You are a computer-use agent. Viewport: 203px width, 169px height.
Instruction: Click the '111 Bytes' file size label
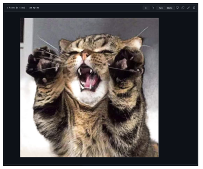pyautogui.click(x=34, y=8)
